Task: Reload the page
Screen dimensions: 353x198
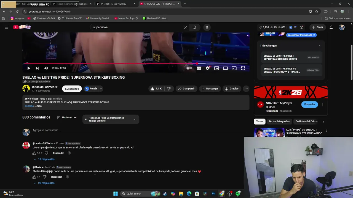Action: 17,12
